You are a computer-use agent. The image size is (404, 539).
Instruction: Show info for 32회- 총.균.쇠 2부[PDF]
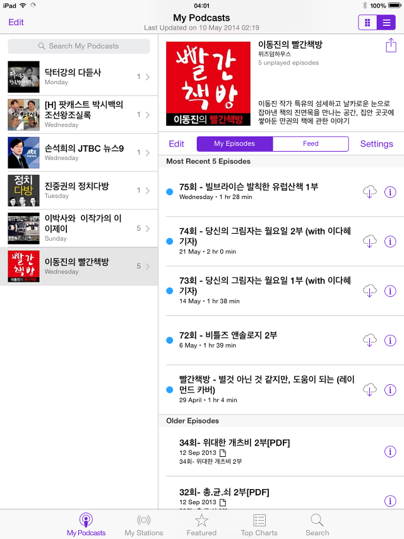[x=390, y=500]
